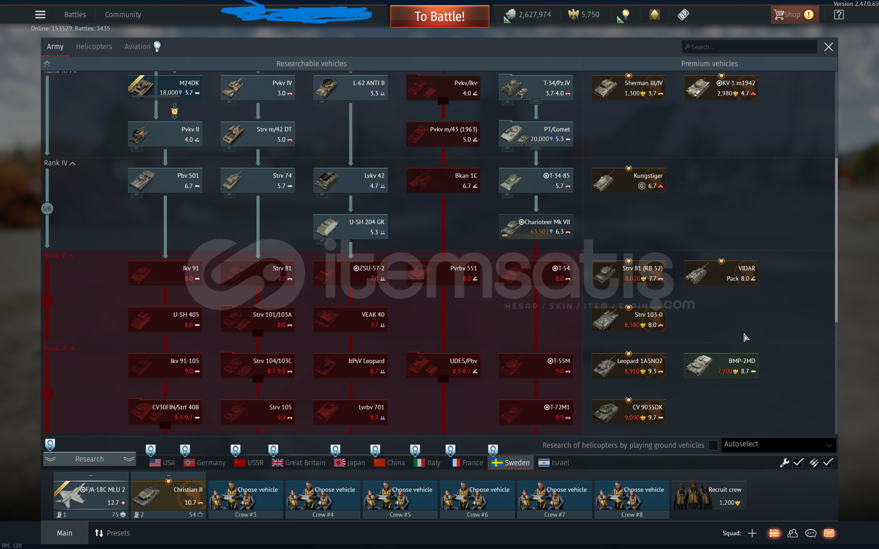Screen dimensions: 879x549
Task: Switch to the Helicopters tab
Action: click(94, 47)
